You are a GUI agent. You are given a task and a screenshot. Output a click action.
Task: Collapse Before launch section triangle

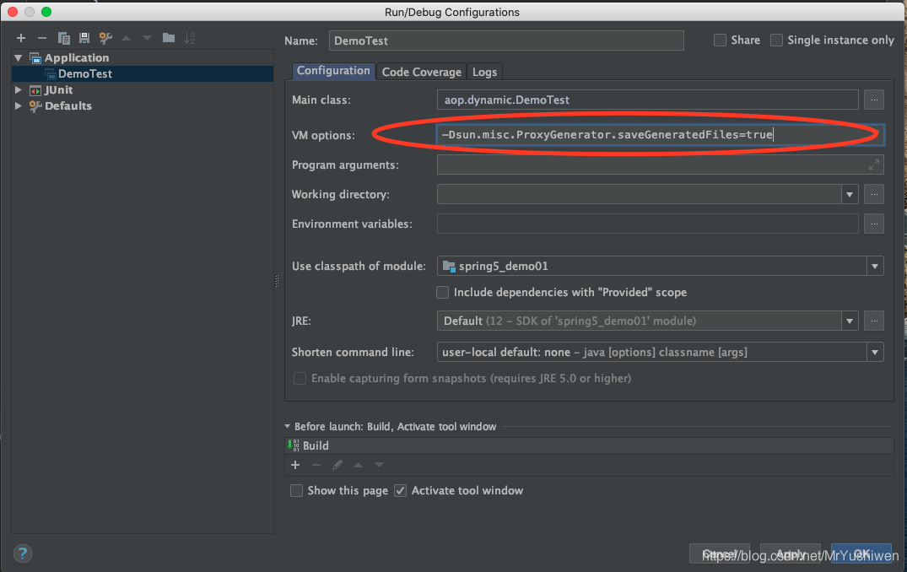[288, 426]
